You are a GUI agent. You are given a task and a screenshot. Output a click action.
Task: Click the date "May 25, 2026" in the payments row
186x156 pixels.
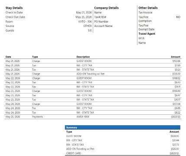pyautogui.click(x=13, y=117)
